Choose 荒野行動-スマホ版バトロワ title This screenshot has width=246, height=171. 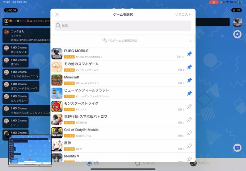[x=86, y=117]
